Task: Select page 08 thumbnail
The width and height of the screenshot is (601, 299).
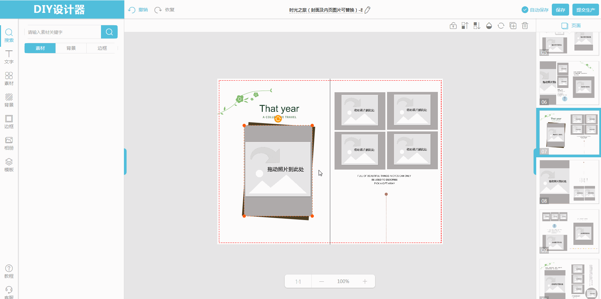Action: point(569,182)
